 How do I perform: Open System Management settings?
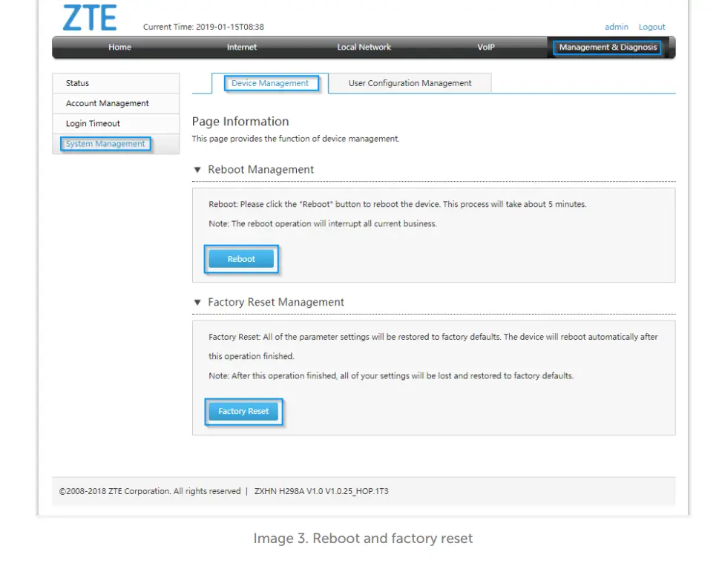105,144
